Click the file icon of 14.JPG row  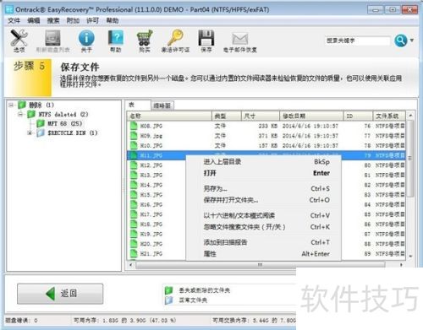point(134,185)
